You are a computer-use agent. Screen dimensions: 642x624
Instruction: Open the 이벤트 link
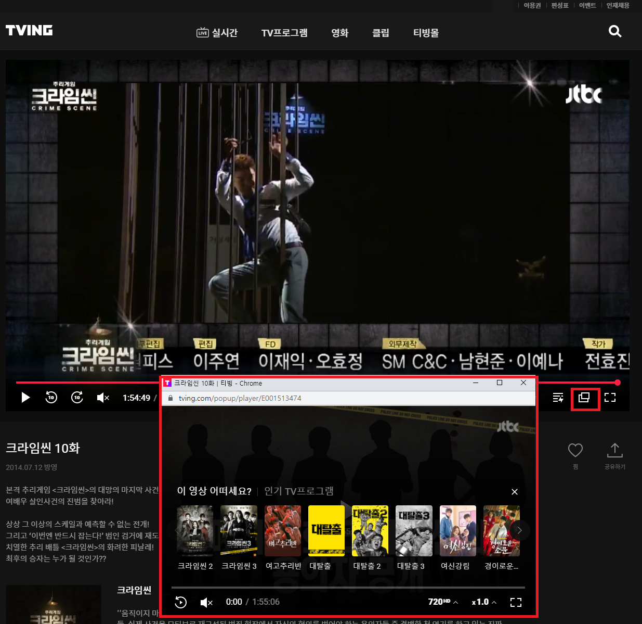tap(587, 5)
